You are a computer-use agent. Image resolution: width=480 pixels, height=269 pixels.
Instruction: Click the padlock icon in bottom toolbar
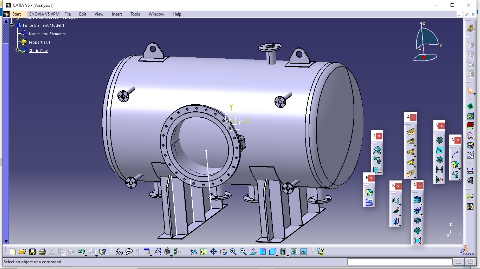[x=167, y=251]
